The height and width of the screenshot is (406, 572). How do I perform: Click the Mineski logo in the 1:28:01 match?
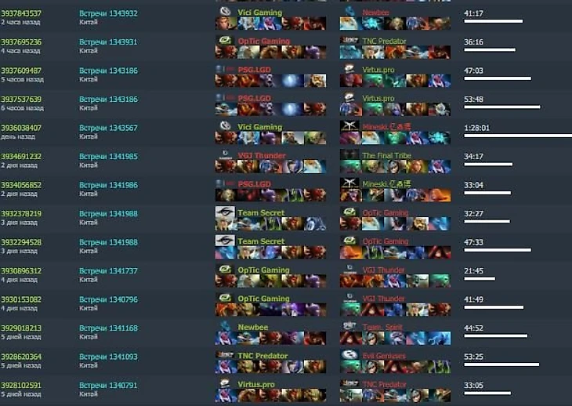349,126
